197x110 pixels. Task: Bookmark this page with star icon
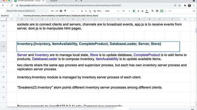coord(180,5)
